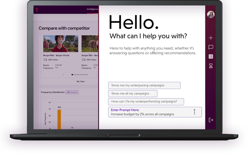Click Burger Blitz - Burger World title
This screenshot has width=248, height=155.
tap(56, 55)
